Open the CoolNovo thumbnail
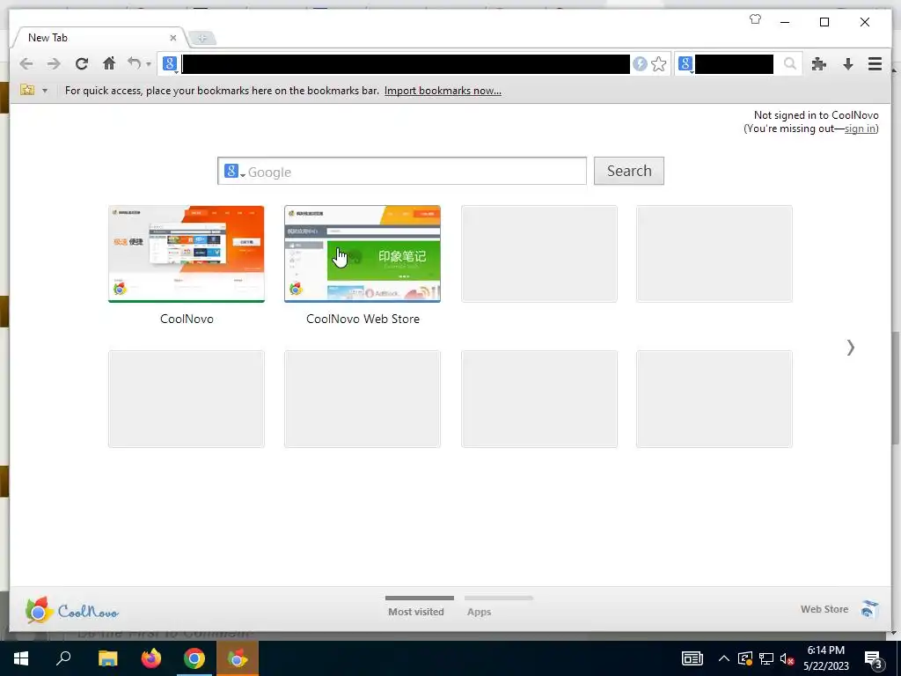The image size is (901, 676). tap(187, 253)
